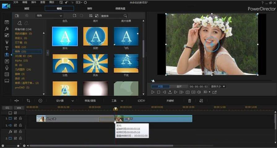Delete selected clip with trash icon
Viewport: 277px width, 148px height.
click(x=190, y=101)
